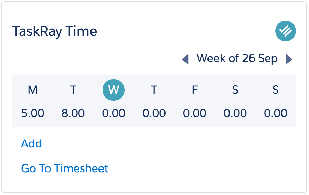Select Friday day label

tap(195, 90)
